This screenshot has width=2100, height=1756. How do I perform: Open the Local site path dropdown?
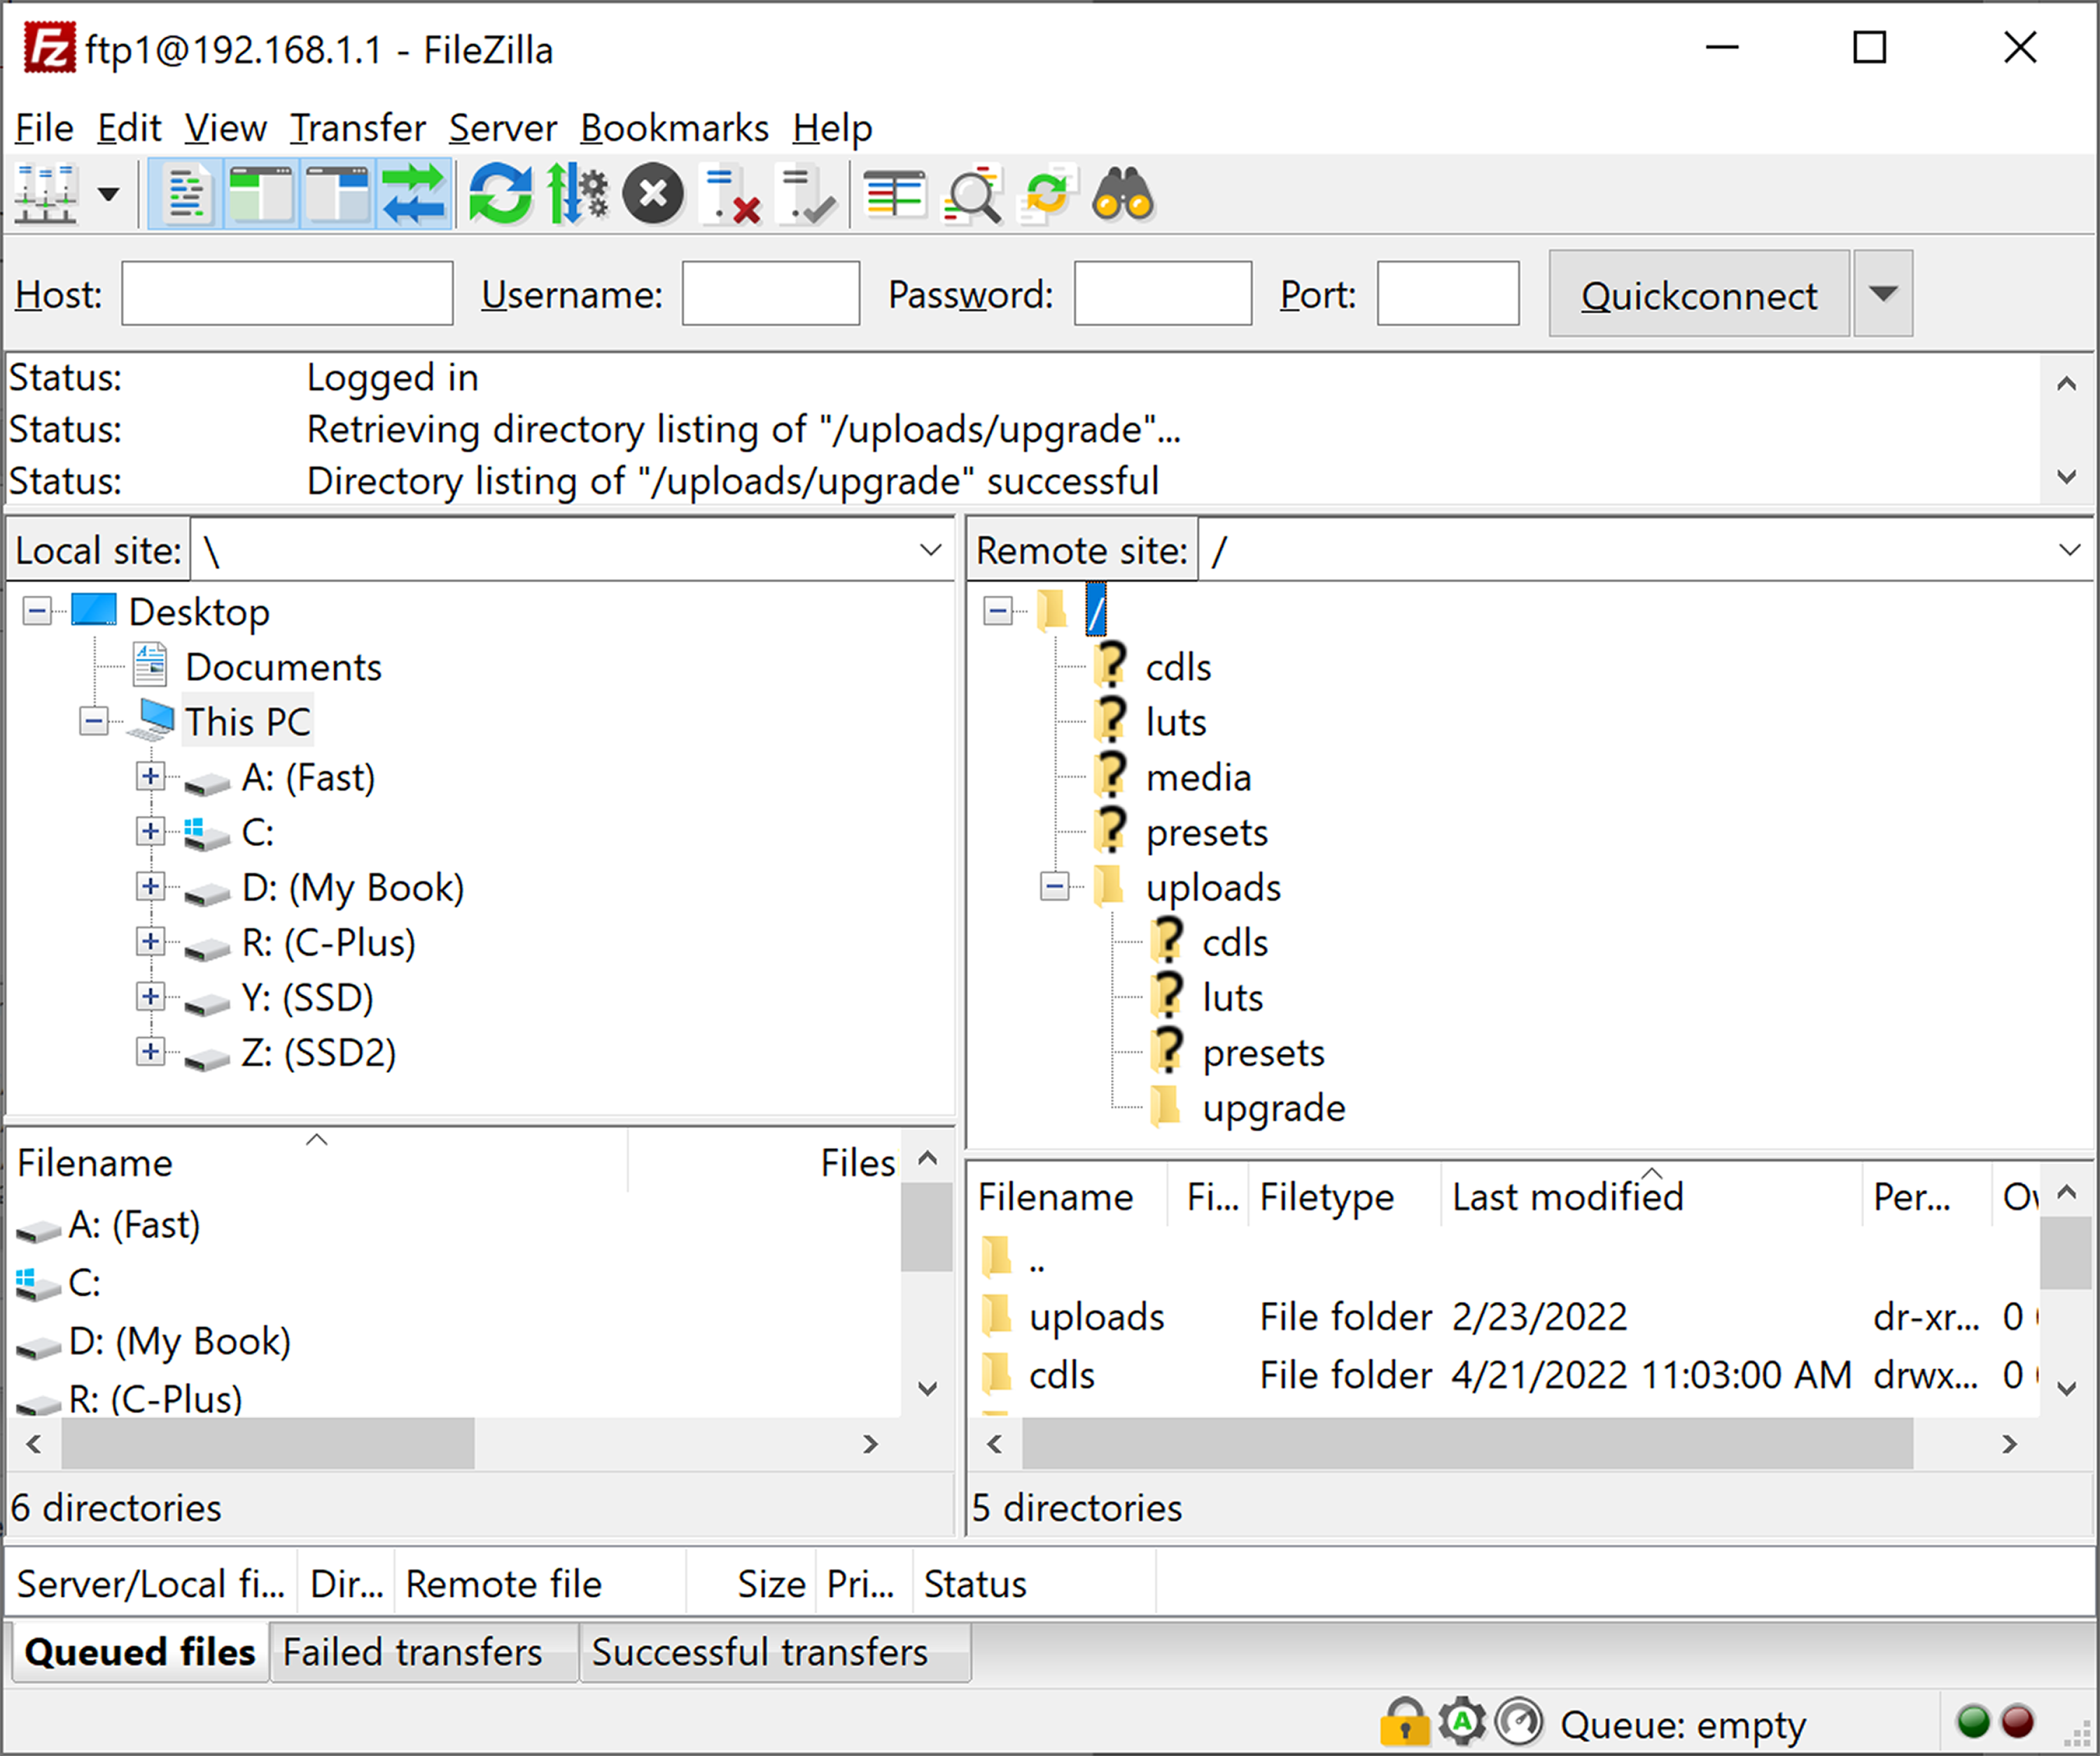click(x=929, y=549)
